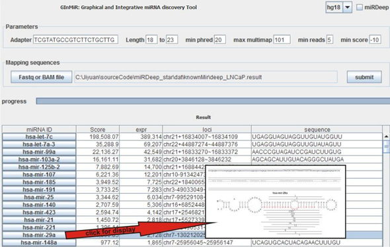The image size is (390, 247).
Task: Select sequence UCAGUGCACUACAGAACUUUGU
Action: [317, 242]
